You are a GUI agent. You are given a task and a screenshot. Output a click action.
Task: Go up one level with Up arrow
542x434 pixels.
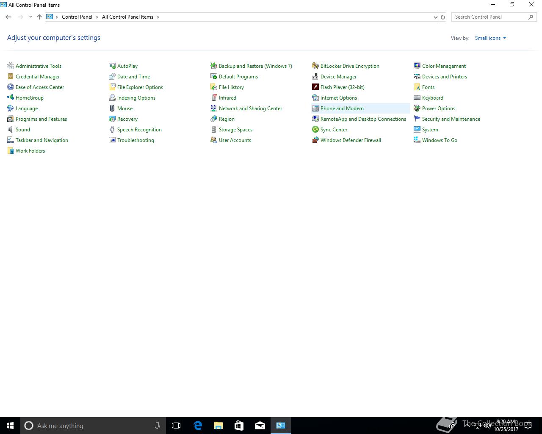coord(39,17)
